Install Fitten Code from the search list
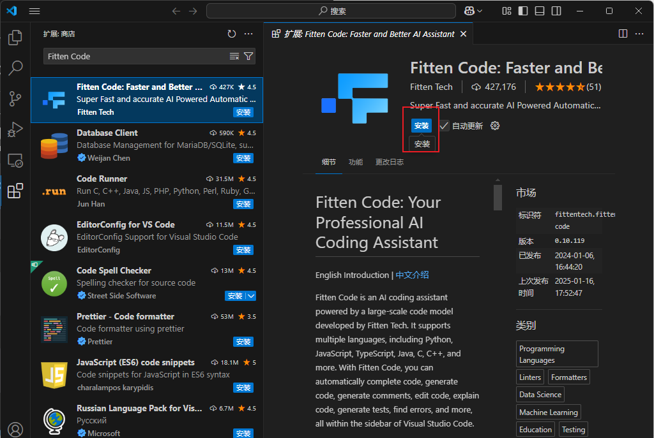Image resolution: width=654 pixels, height=438 pixels. tap(243, 112)
